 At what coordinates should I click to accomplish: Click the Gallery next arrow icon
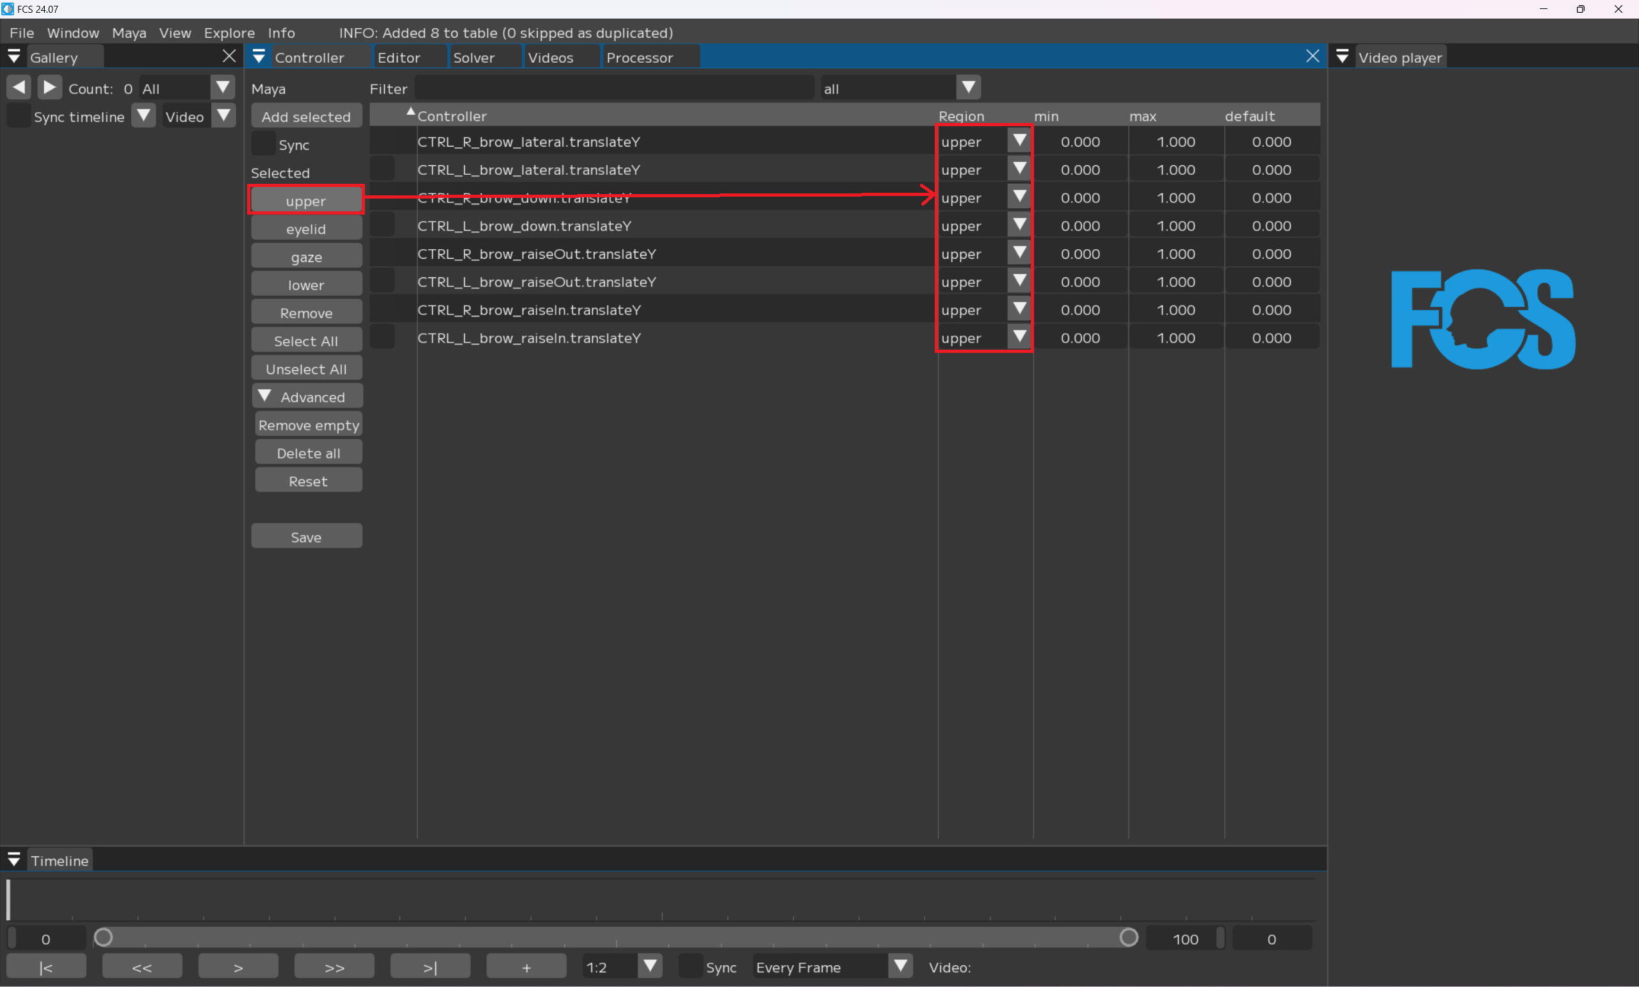pos(49,87)
